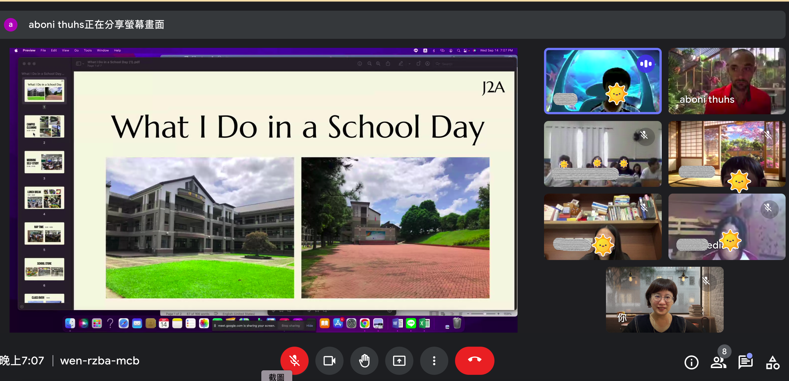Open the sidebar view dropdown in Preview
This screenshot has width=789, height=381.
[x=79, y=63]
